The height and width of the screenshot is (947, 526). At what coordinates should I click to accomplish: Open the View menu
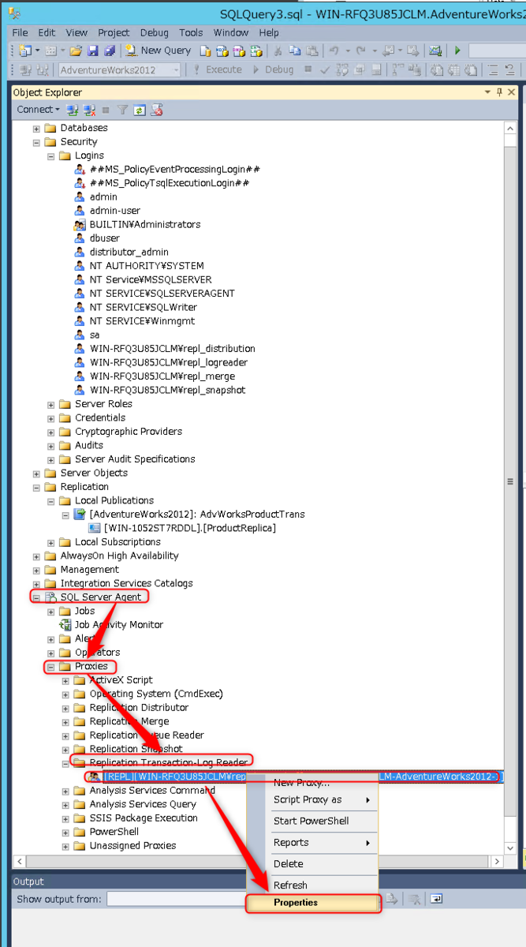[76, 32]
